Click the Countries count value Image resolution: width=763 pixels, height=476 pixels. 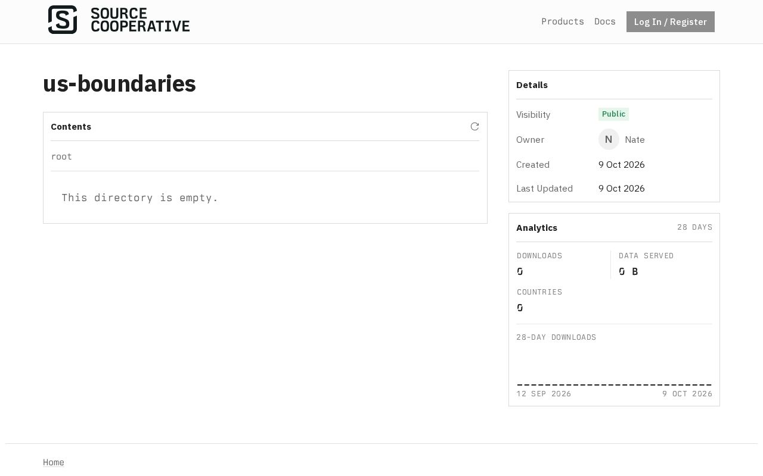(520, 308)
